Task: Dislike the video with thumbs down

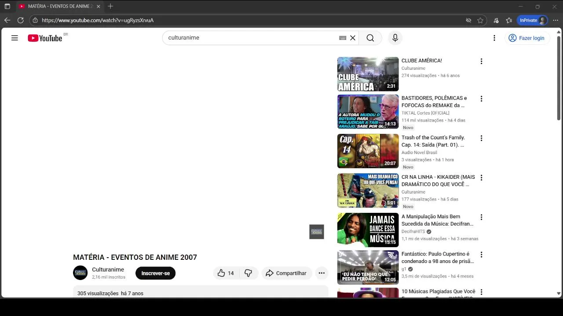Action: click(249, 273)
